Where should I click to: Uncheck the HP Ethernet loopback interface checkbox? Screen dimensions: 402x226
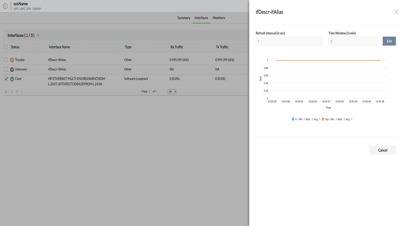6,79
